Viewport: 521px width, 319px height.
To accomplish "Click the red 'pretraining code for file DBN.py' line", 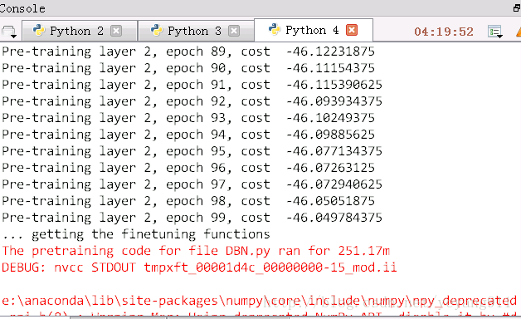I will [196, 251].
